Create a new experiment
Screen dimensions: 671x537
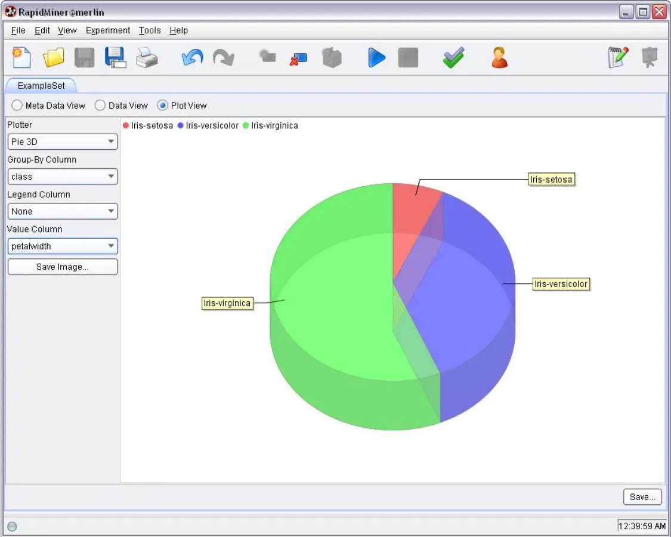point(21,57)
